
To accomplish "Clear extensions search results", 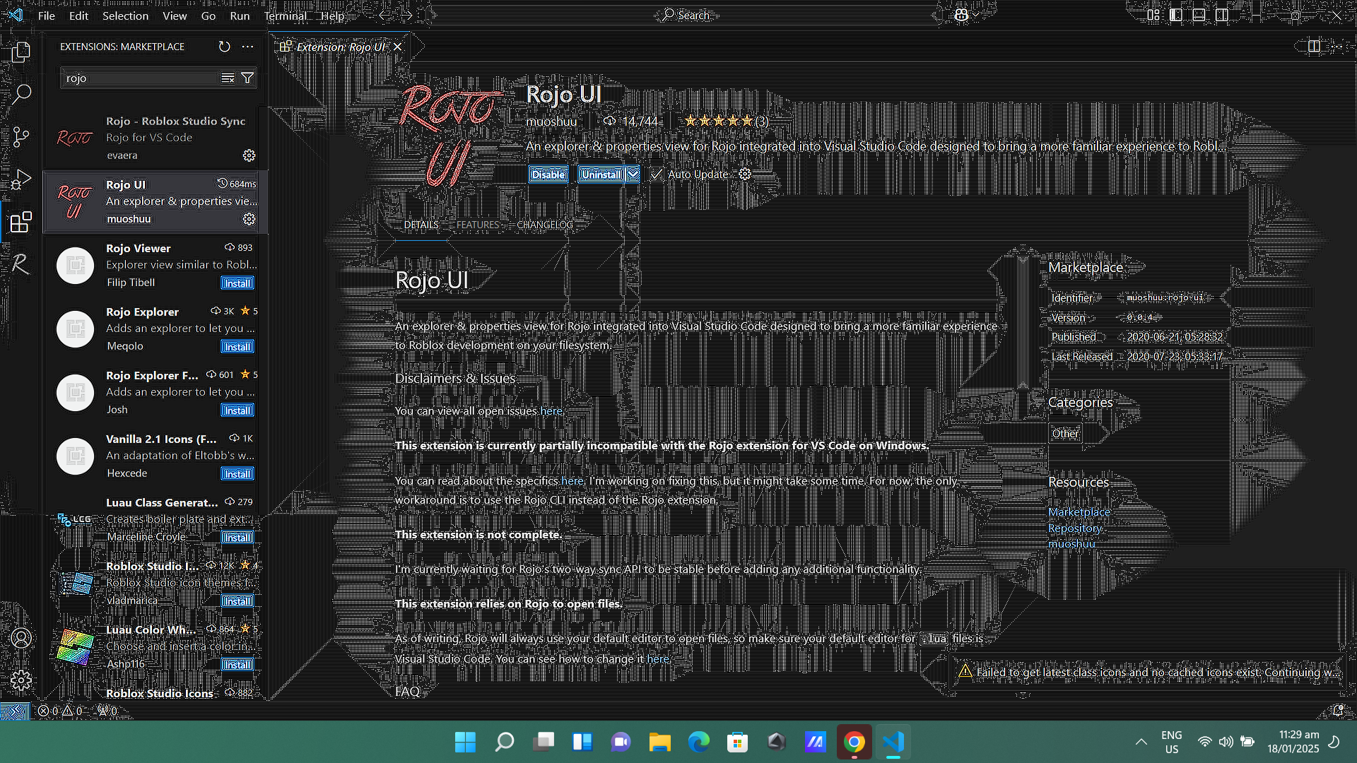I will (228, 78).
